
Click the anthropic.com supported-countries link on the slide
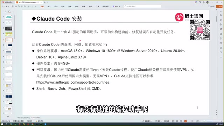[x=72, y=82]
